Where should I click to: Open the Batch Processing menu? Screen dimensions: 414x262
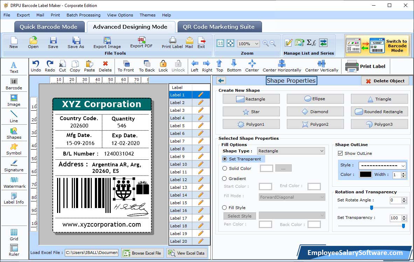tap(83, 15)
